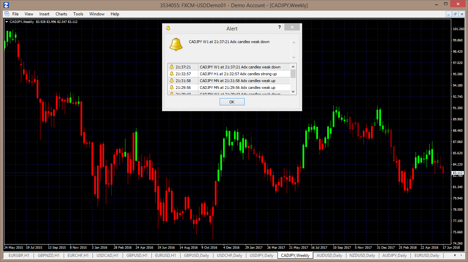The width and height of the screenshot is (468, 262).
Task: Switch to the EURGBP,H1 chart tab
Action: [19, 256]
